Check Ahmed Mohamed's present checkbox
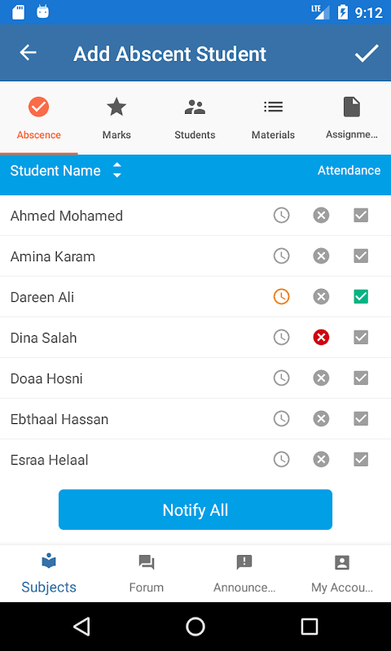 361,216
